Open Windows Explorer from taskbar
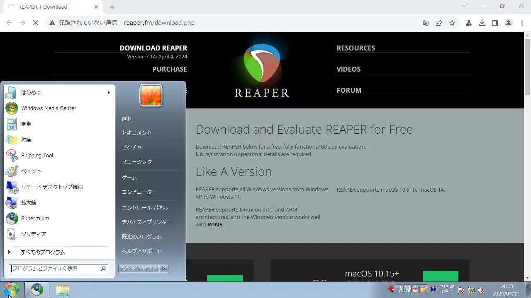Viewport: 531px width, 298px height. point(63,290)
